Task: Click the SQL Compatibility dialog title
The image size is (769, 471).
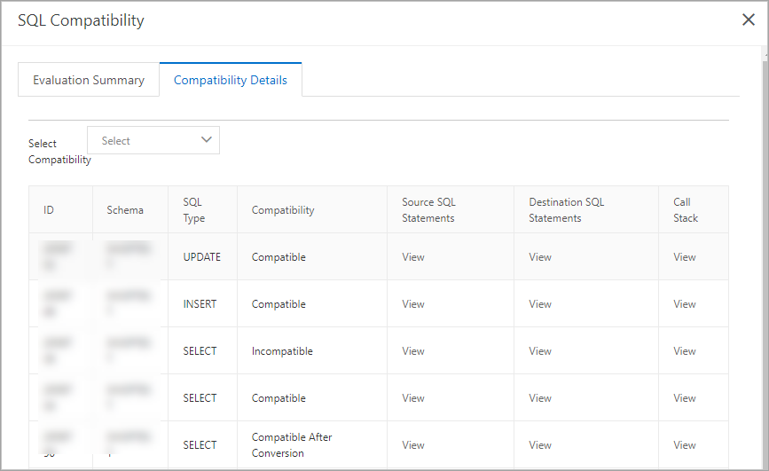Action: click(x=81, y=20)
